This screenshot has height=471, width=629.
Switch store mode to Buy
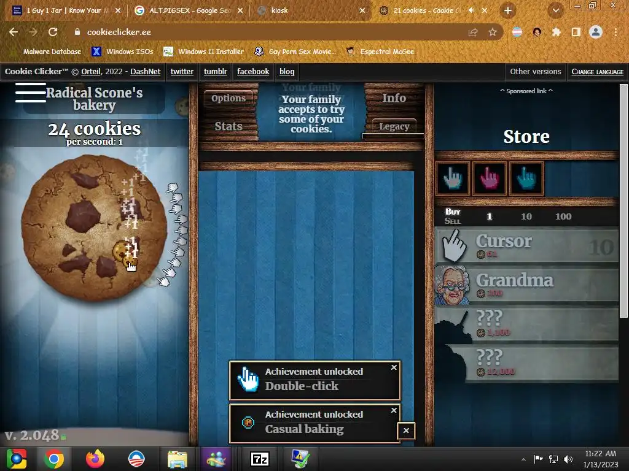[453, 212]
